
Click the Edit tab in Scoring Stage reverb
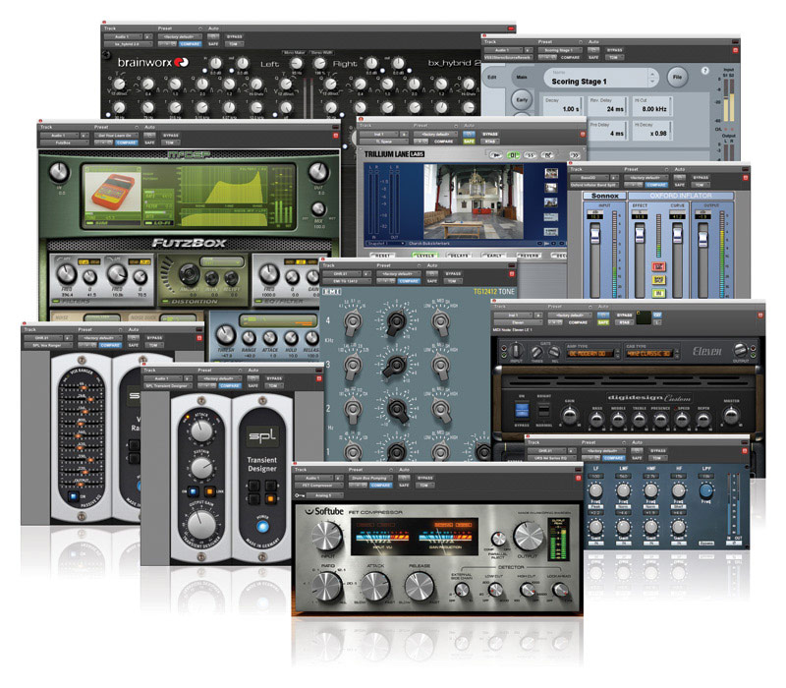pyautogui.click(x=492, y=78)
